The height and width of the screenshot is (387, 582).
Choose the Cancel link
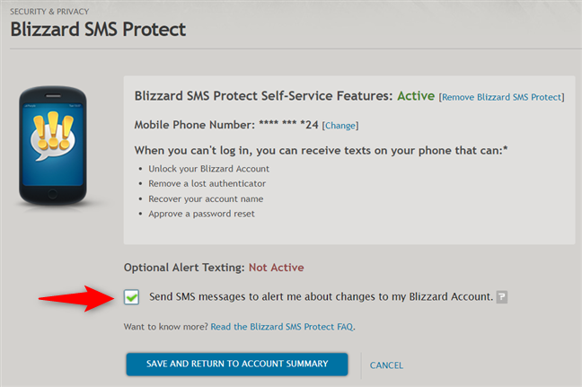pos(386,365)
